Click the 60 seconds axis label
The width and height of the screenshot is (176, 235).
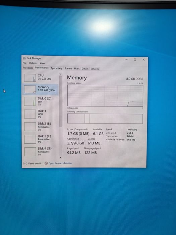(x=73, y=108)
